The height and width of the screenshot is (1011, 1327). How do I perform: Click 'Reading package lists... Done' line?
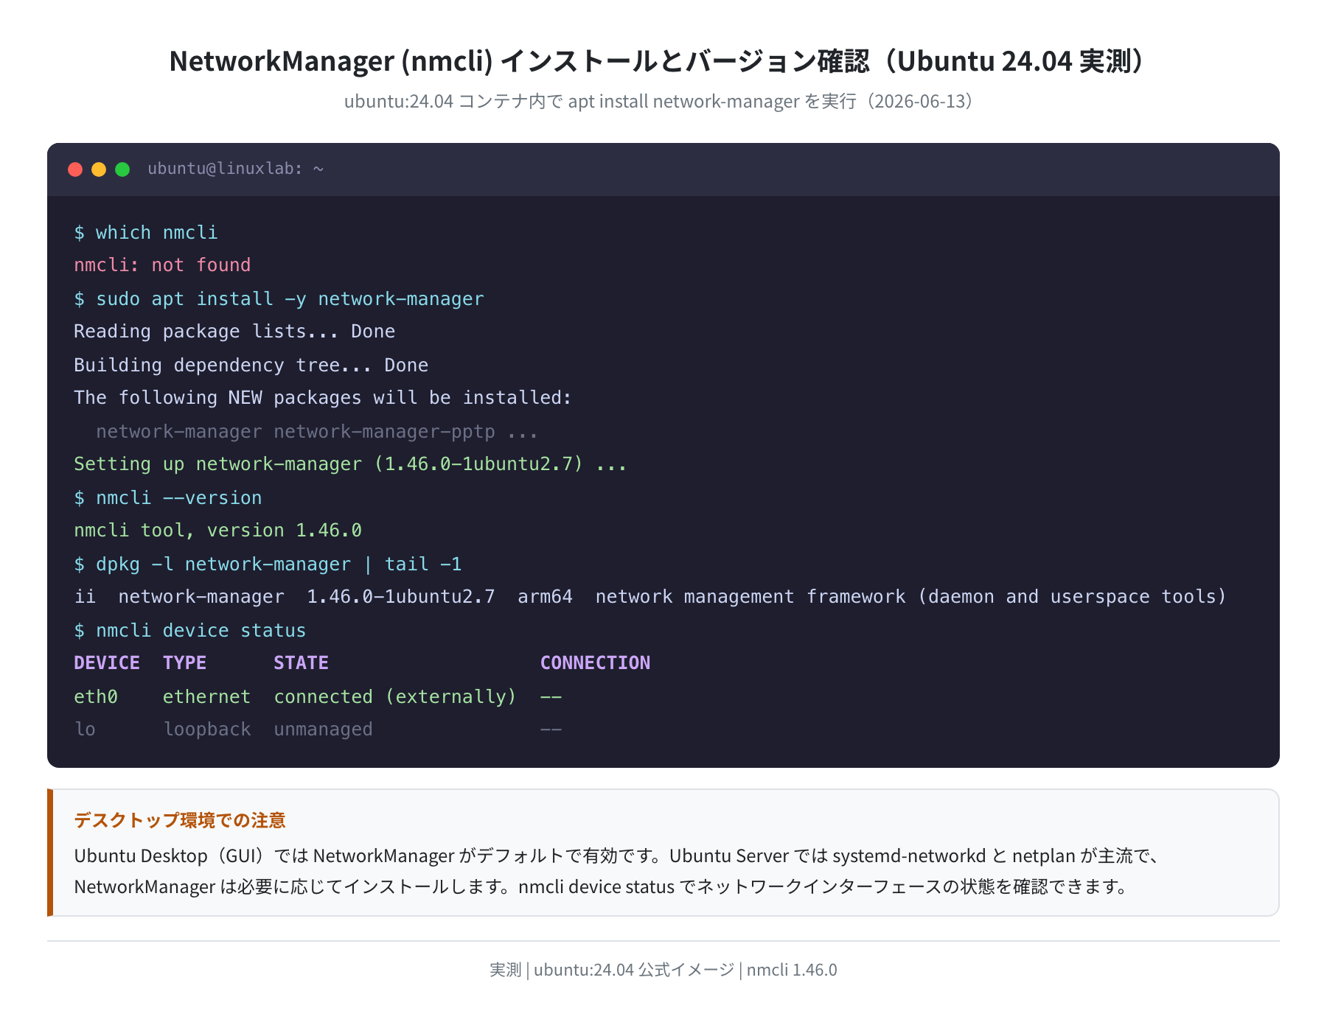tap(234, 331)
